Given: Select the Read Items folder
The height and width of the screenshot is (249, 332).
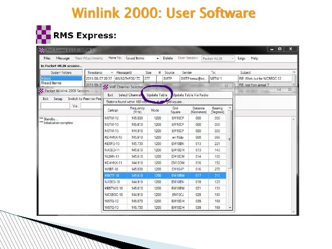Looking at the screenshot, I should click(x=51, y=83).
